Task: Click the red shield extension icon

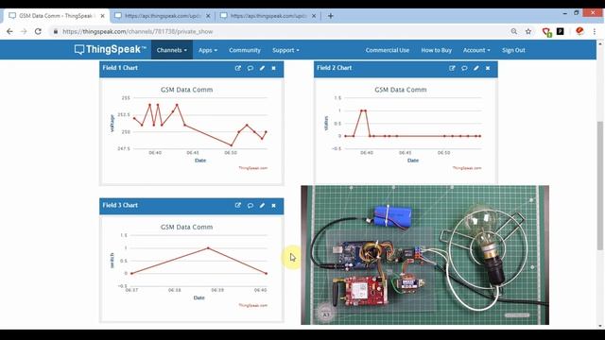Action: click(x=546, y=31)
